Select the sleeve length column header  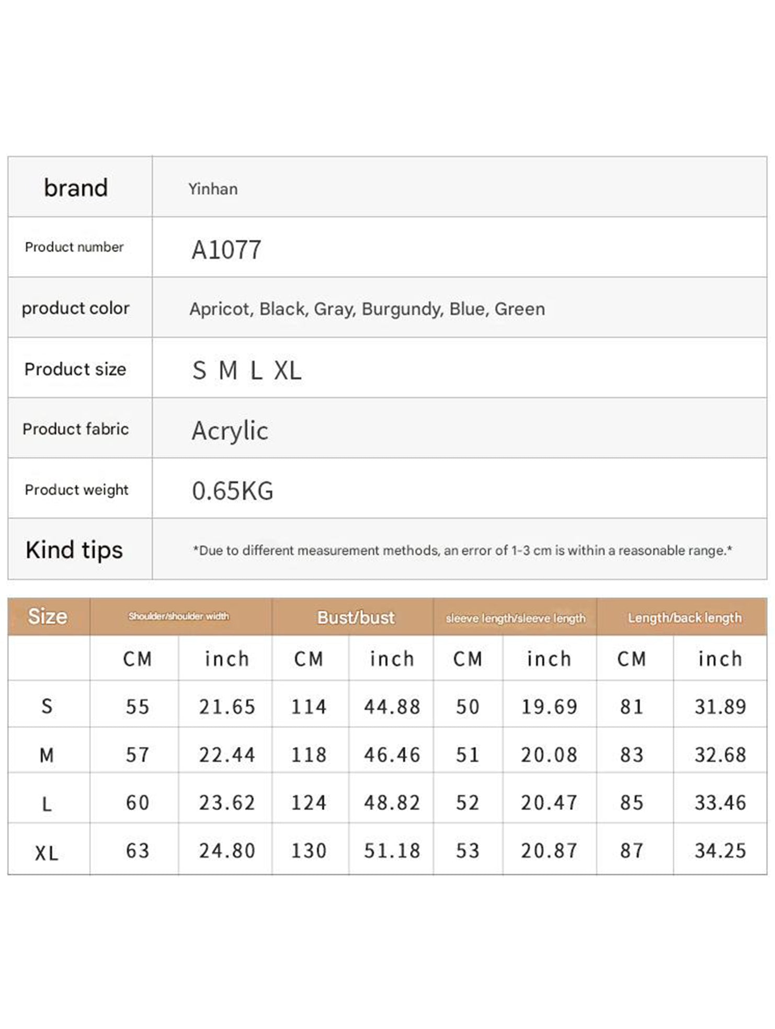515,618
